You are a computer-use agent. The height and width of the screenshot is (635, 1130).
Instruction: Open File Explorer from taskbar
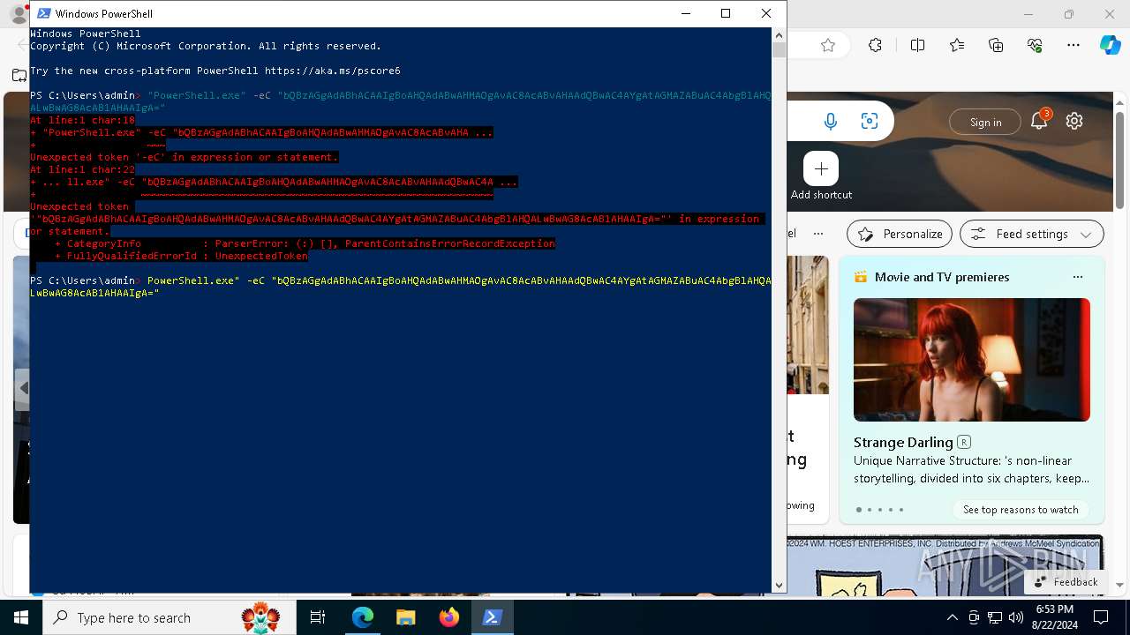tap(406, 617)
